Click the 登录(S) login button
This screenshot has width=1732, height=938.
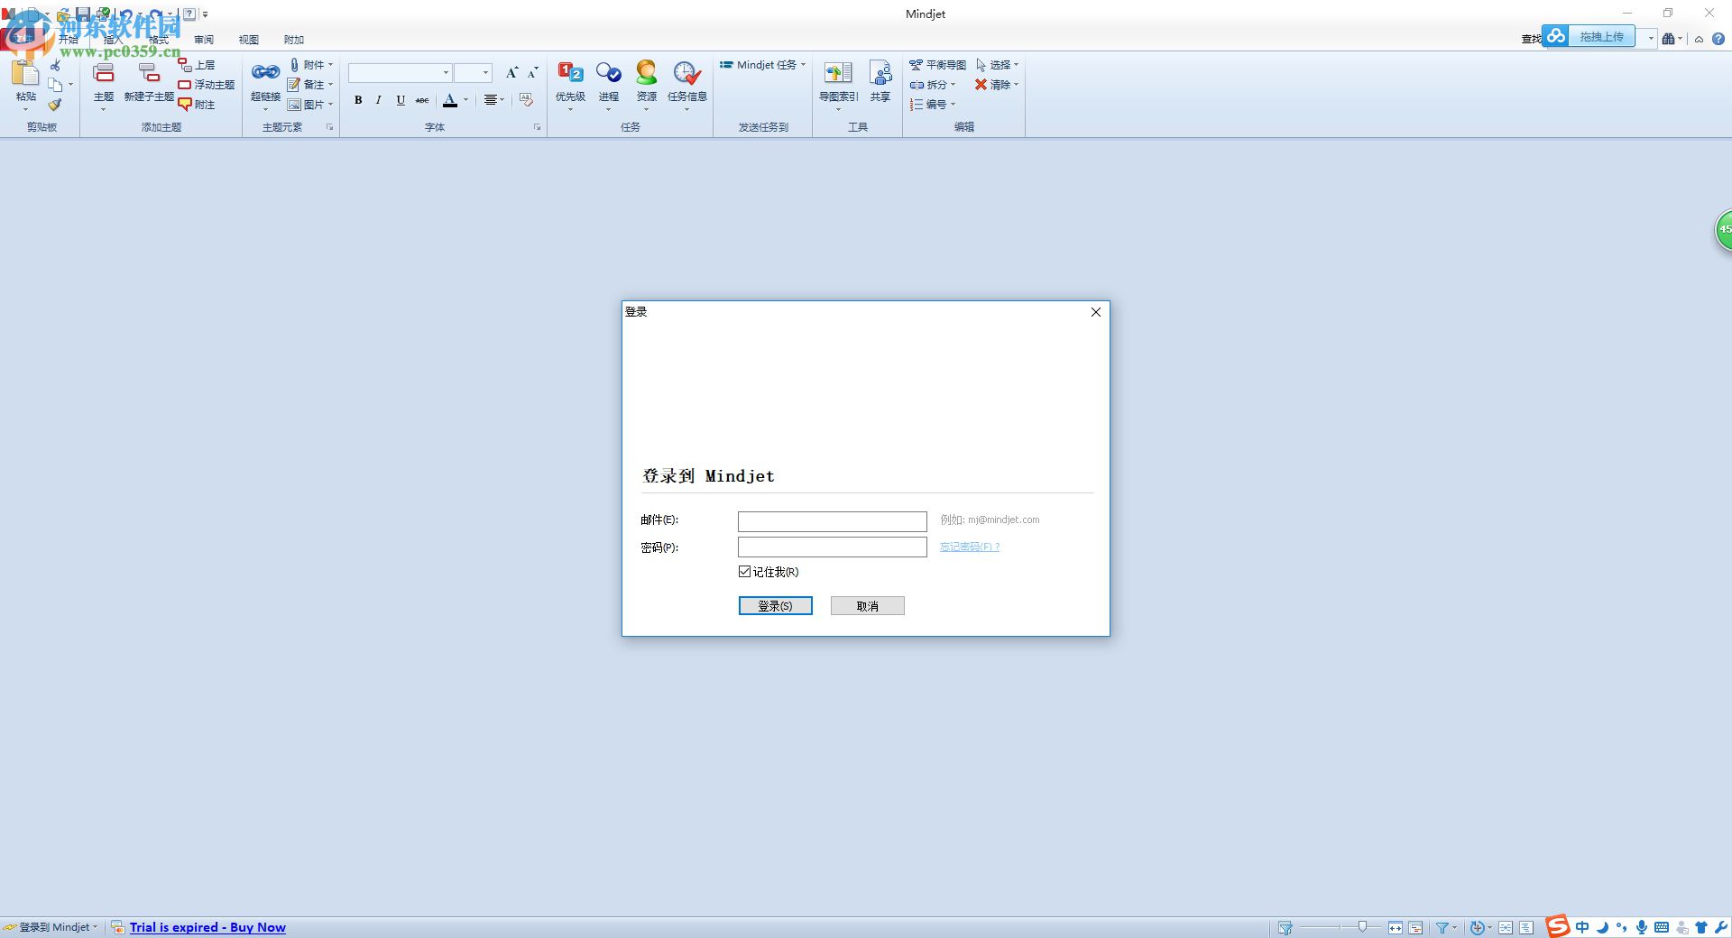pos(775,605)
